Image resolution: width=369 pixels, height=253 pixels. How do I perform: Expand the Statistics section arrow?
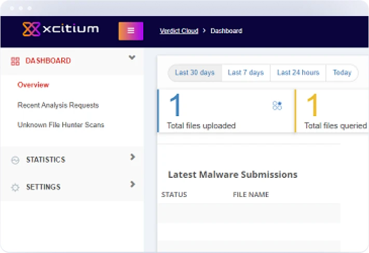(132, 157)
